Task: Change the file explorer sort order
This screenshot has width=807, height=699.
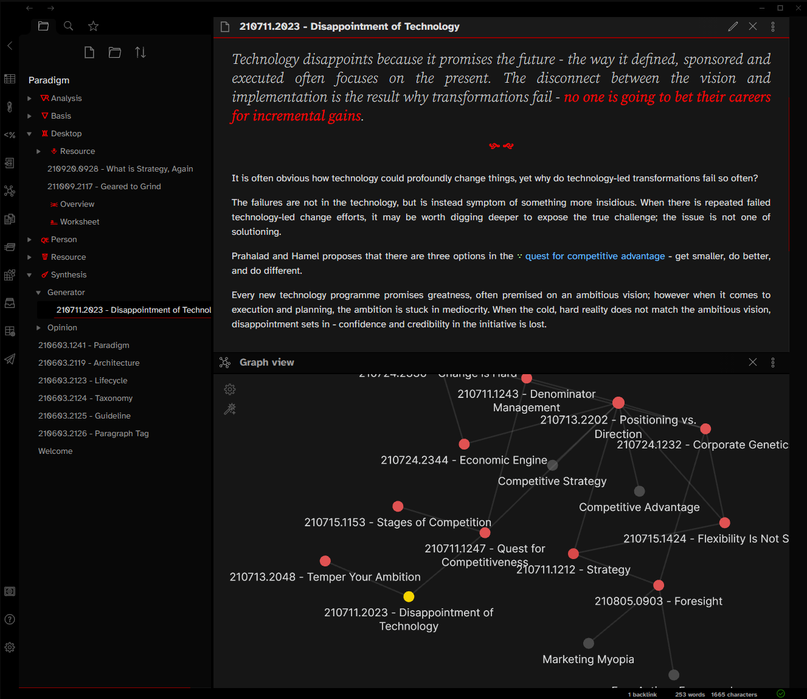Action: click(x=140, y=52)
